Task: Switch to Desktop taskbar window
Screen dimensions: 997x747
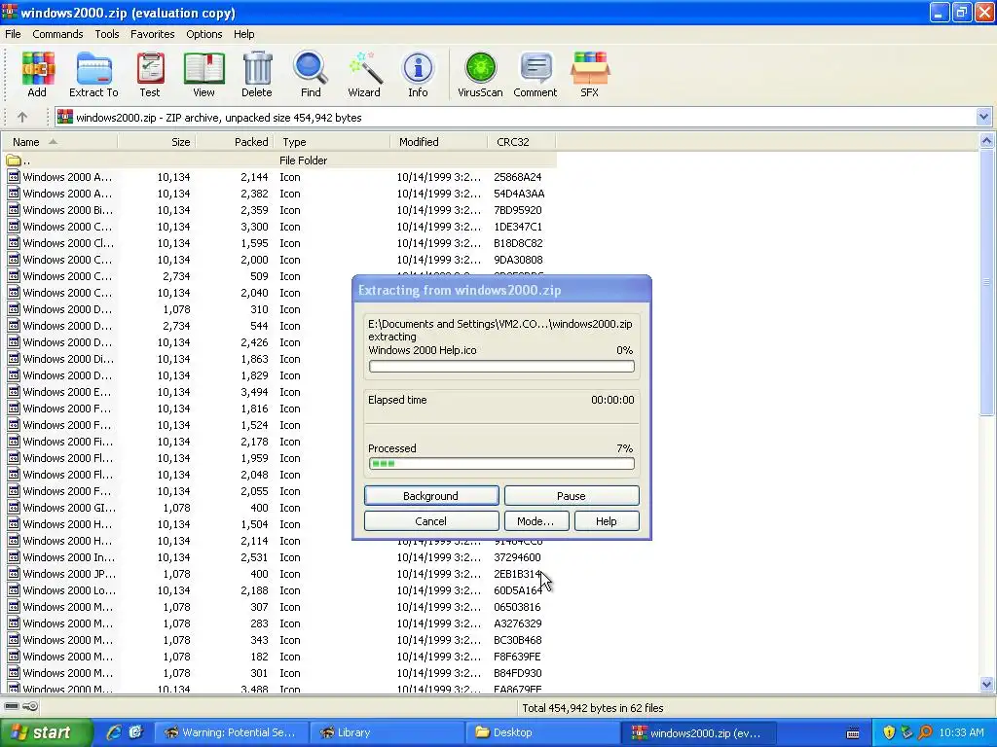Action: 543,732
